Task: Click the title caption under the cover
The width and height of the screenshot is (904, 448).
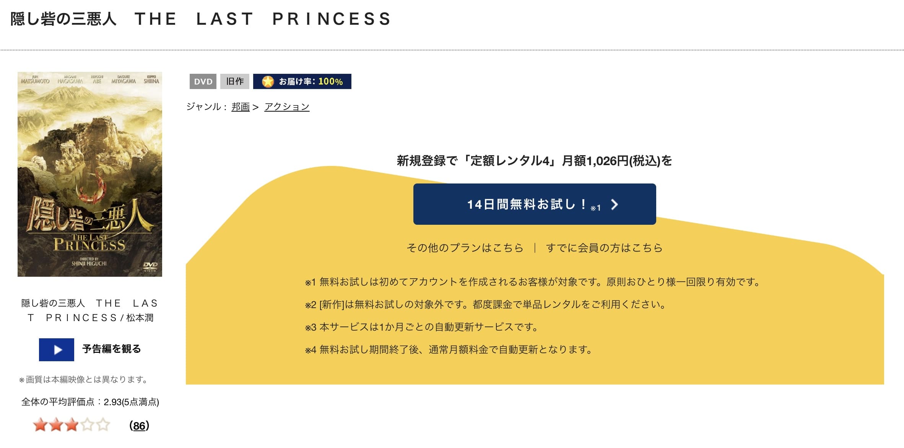Action: tap(90, 310)
